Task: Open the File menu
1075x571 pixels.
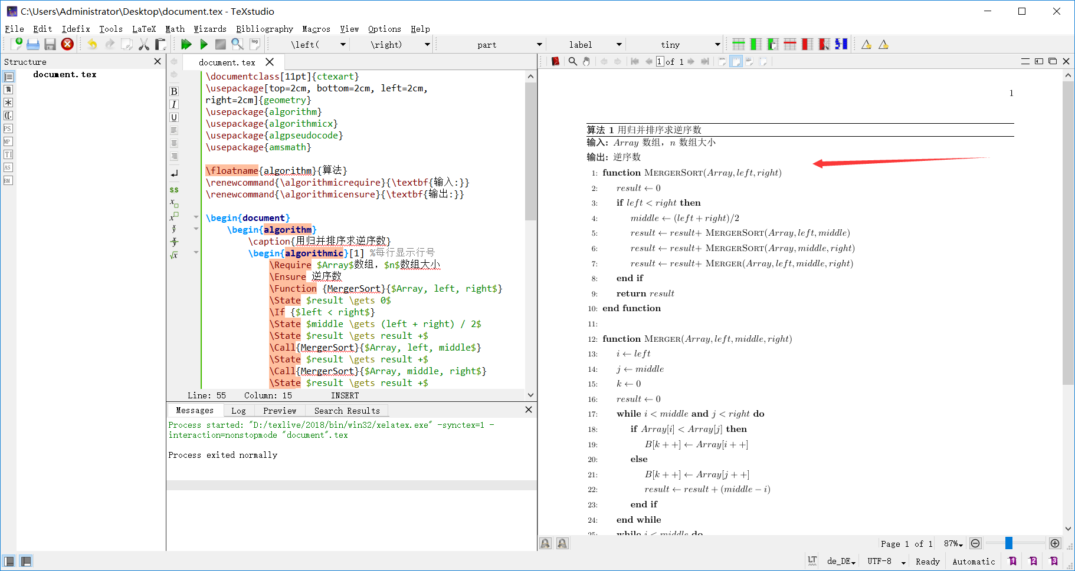Action: [14, 29]
